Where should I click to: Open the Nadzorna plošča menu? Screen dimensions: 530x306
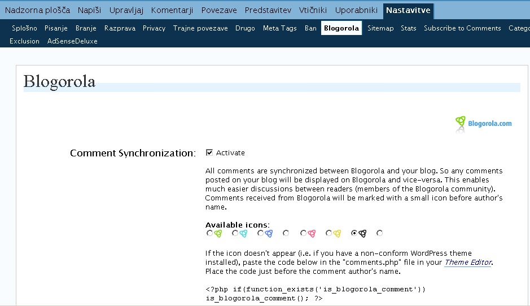coord(37,10)
